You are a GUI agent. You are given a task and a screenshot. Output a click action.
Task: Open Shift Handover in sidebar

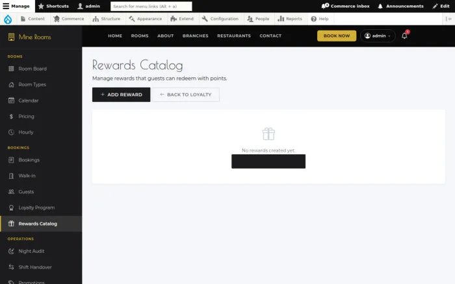(x=41, y=267)
